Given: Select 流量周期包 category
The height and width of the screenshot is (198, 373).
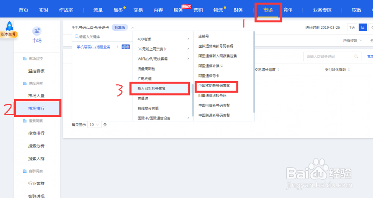Looking at the screenshot, I should [146, 69].
